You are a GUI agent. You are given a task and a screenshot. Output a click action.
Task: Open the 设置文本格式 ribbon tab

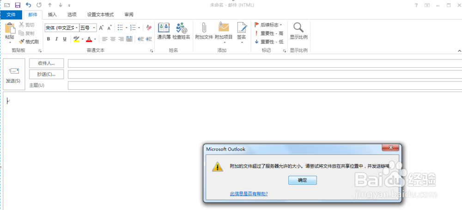(100, 15)
